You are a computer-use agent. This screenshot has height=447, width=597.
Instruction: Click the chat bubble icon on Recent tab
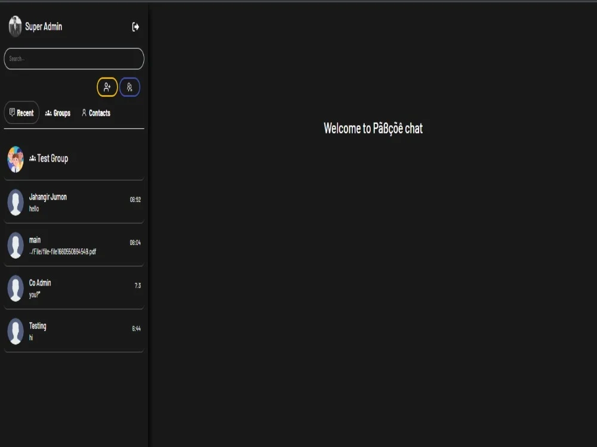click(12, 112)
